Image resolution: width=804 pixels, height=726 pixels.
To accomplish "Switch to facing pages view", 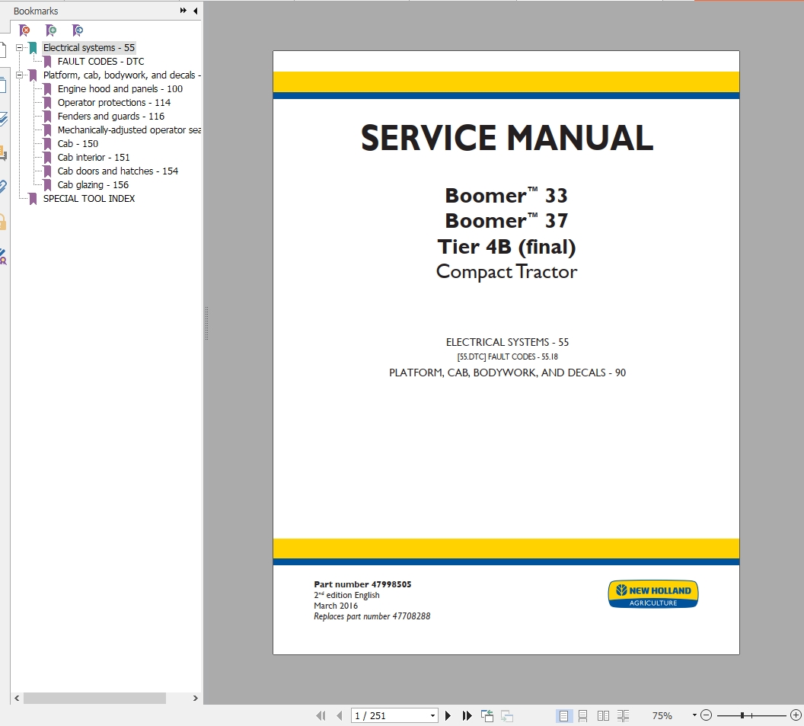I will (x=603, y=716).
